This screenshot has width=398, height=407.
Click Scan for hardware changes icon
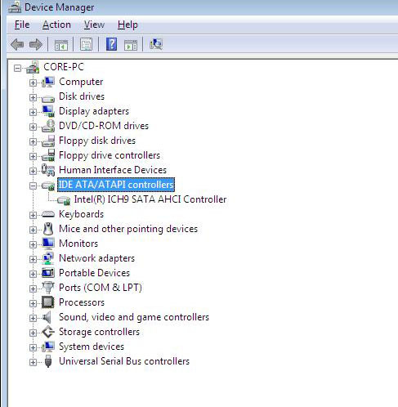click(x=156, y=44)
